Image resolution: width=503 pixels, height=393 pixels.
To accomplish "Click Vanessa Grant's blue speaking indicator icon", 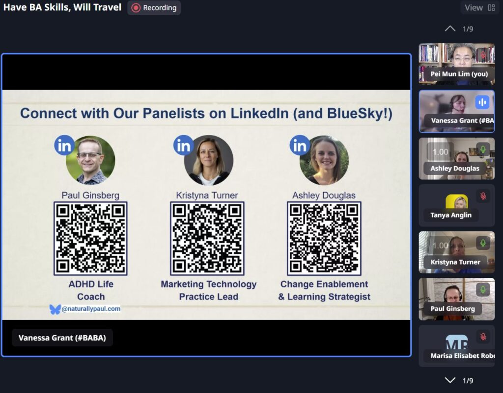I will [482, 102].
